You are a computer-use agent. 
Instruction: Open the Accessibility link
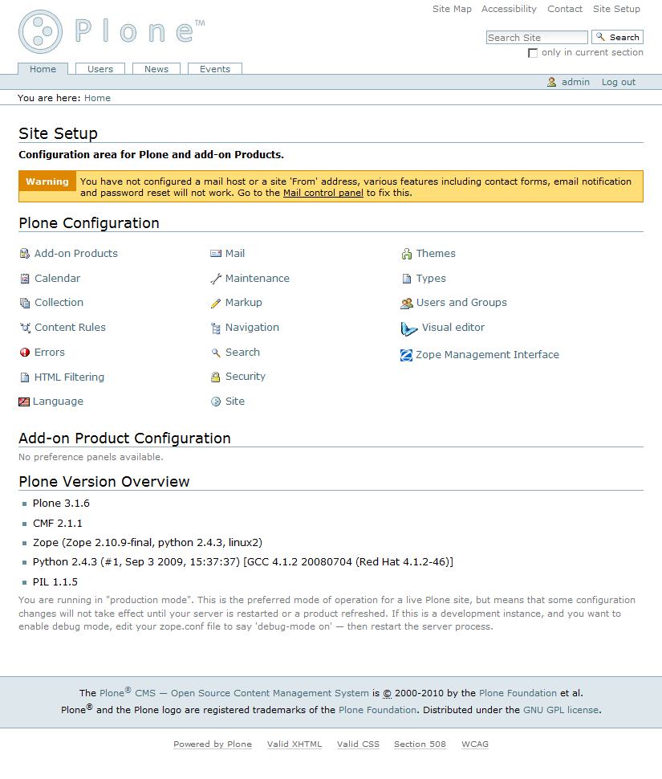[x=509, y=9]
